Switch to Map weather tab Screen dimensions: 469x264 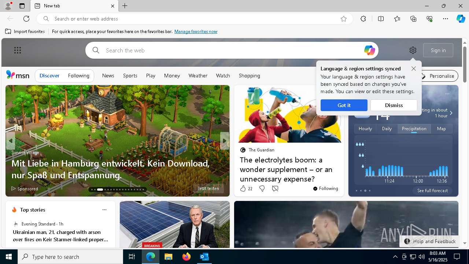(442, 129)
